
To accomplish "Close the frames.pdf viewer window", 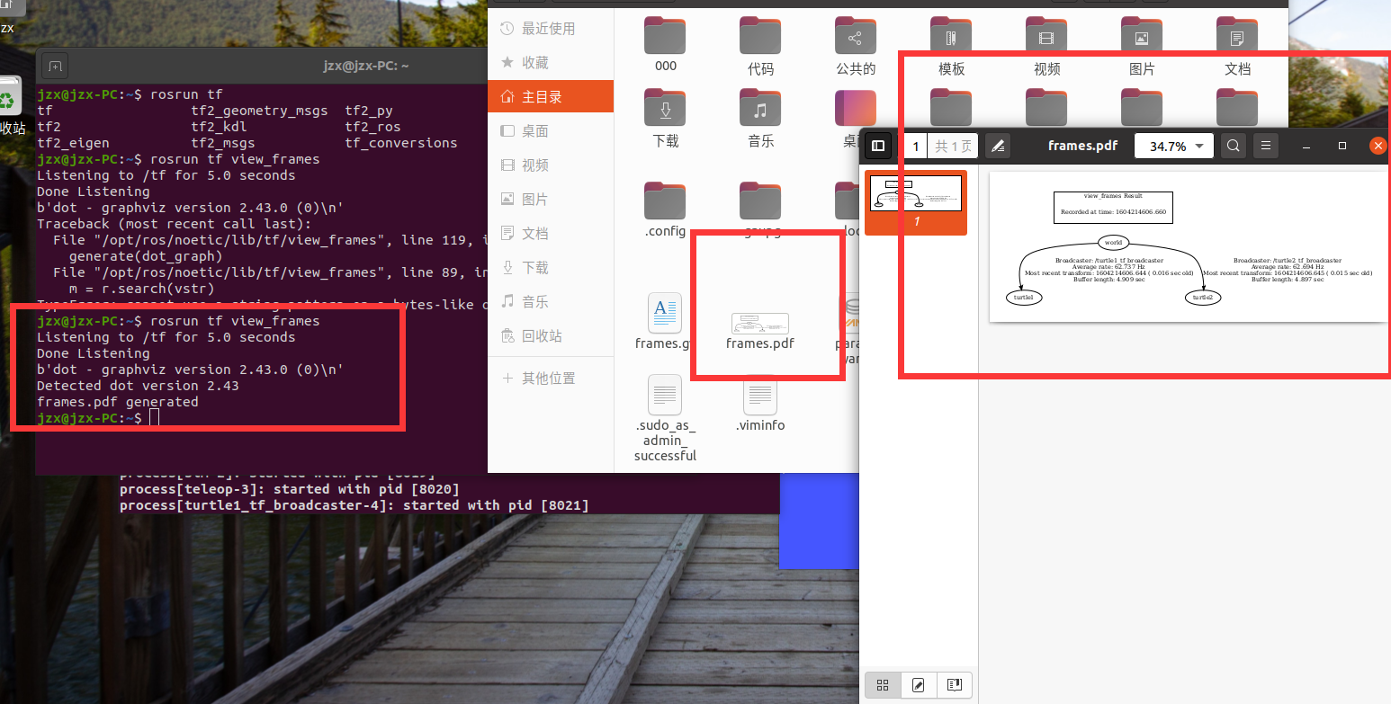I will tap(1378, 146).
